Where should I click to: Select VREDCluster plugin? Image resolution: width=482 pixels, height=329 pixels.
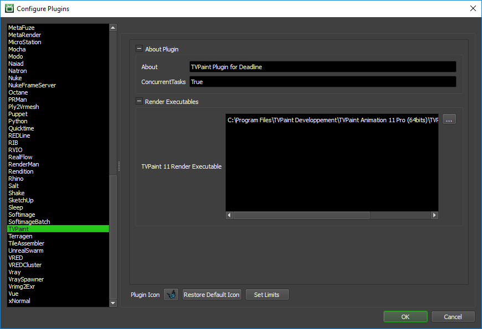coord(58,265)
